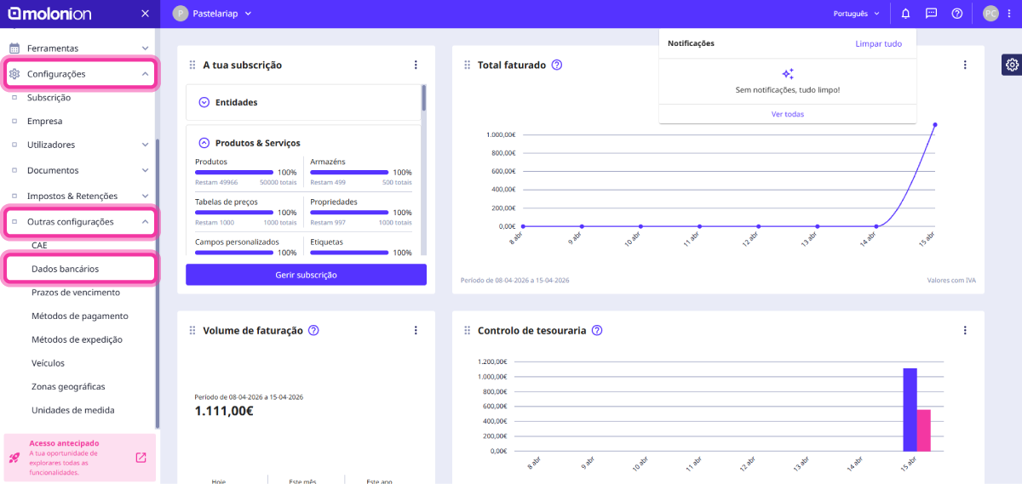
Task: Collapse the Produtos & Serviços section
Action: point(204,143)
